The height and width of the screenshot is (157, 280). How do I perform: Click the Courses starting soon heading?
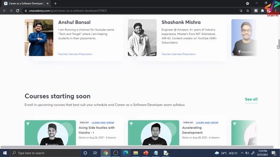pyautogui.click(x=57, y=96)
